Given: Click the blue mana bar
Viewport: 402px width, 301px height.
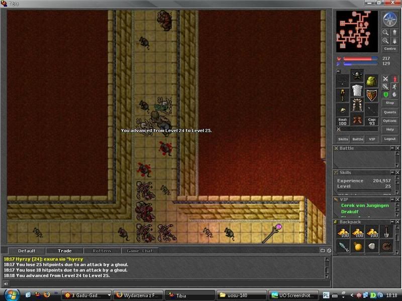Looking at the screenshot, I should coord(360,64).
